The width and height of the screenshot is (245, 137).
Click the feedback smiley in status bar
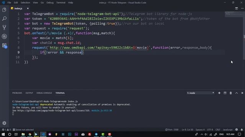tap(237, 129)
